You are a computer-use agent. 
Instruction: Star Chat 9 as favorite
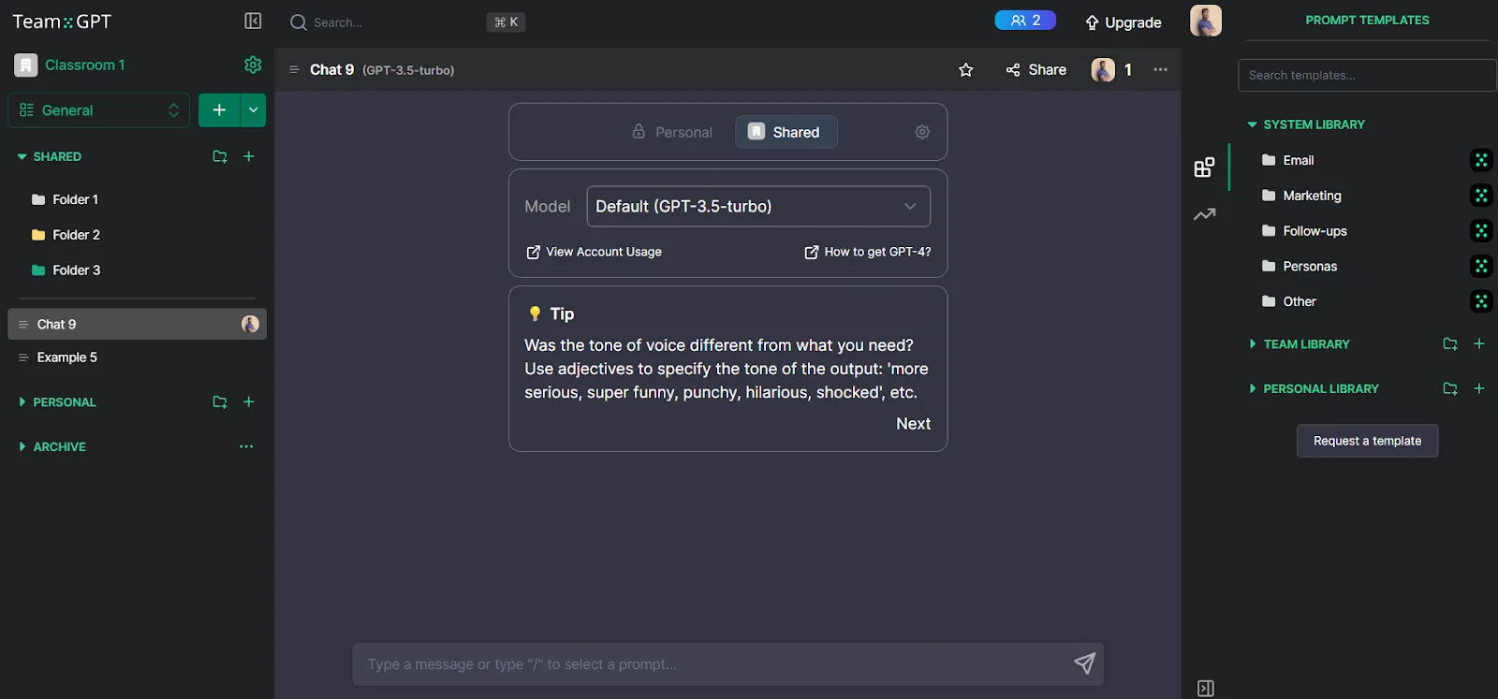966,70
